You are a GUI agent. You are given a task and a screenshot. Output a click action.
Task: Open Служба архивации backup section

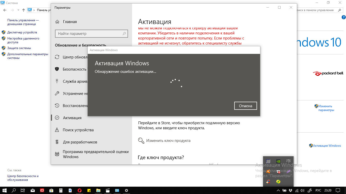[x=71, y=81]
